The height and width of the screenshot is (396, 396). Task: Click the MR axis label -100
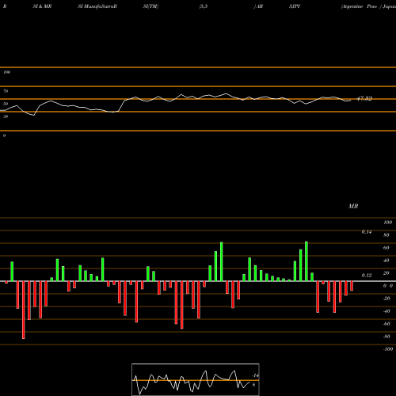[388, 349]
